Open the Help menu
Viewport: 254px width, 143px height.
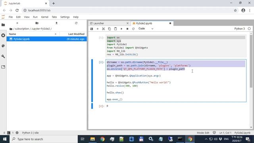76,17
